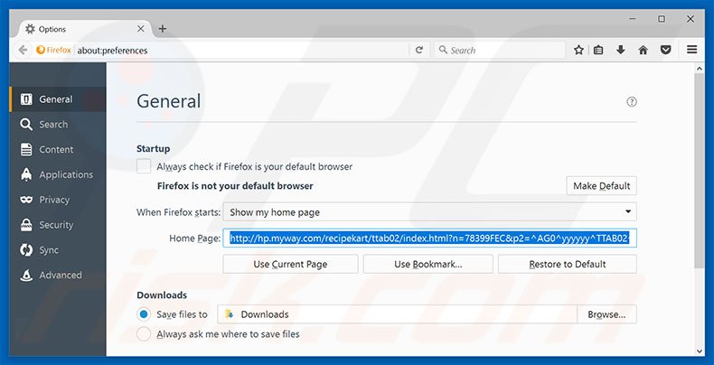Click the Downloads folder icon
This screenshot has height=365, width=714.
click(230, 314)
